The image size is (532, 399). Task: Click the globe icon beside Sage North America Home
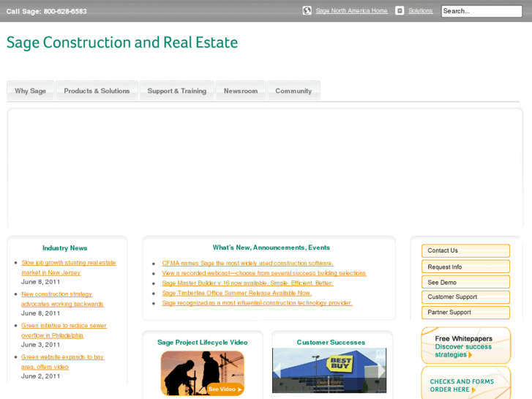pyautogui.click(x=307, y=10)
